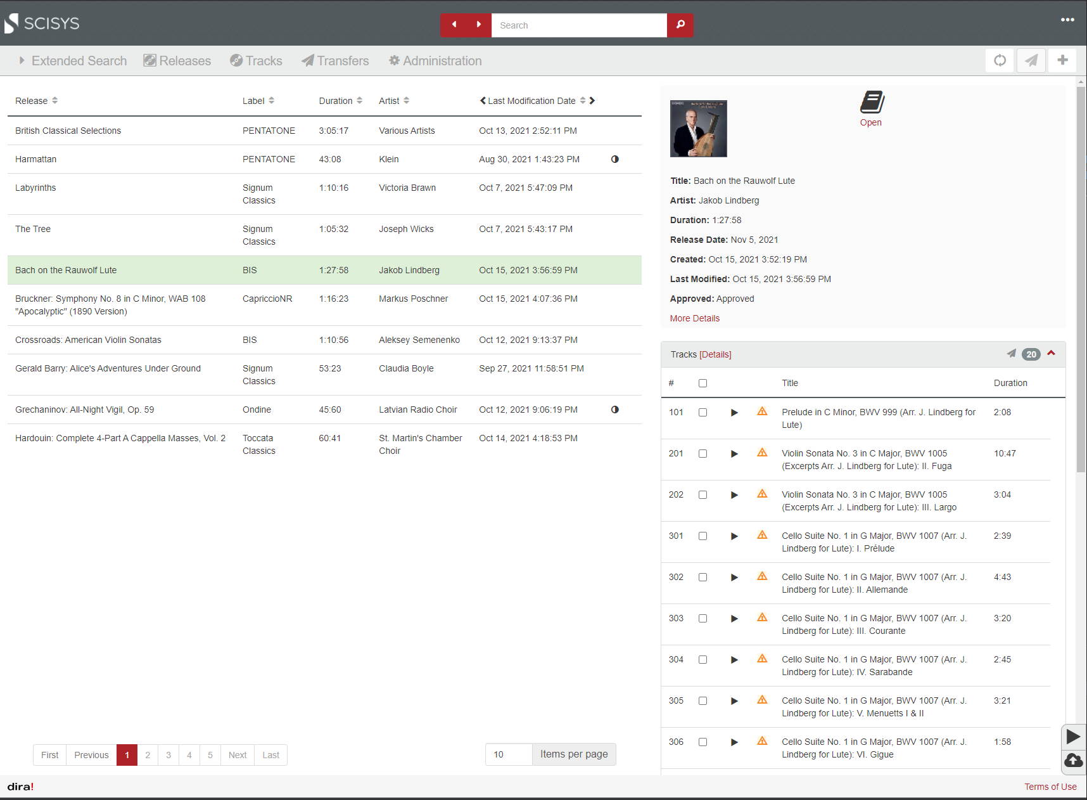1087x800 pixels.
Task: Sort by the Label column
Action: click(258, 101)
